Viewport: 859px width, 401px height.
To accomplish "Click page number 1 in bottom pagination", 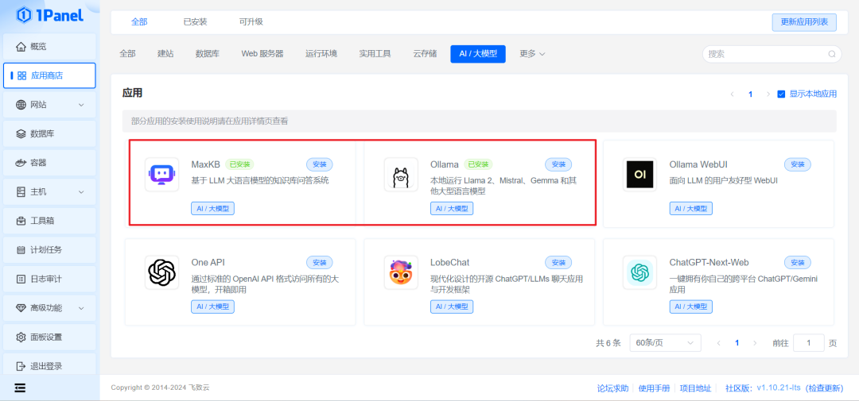I will pos(737,343).
